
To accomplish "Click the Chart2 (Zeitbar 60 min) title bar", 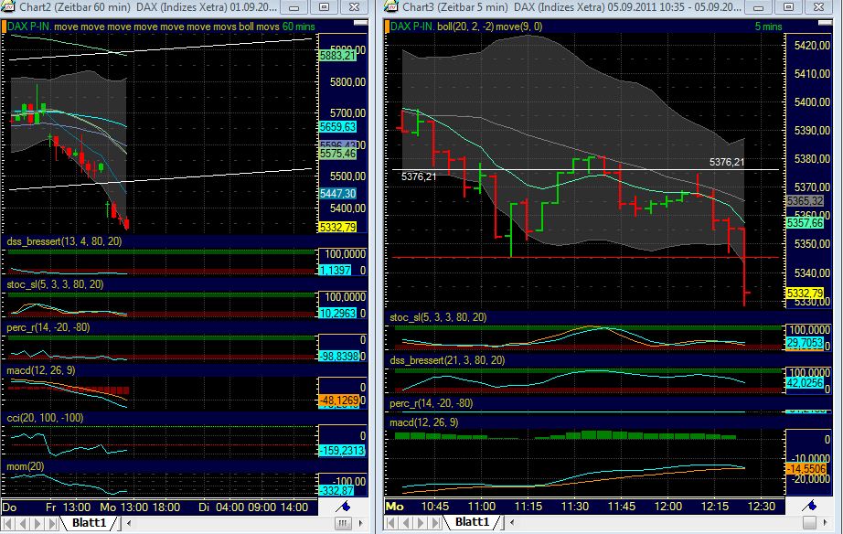I will (x=148, y=7).
